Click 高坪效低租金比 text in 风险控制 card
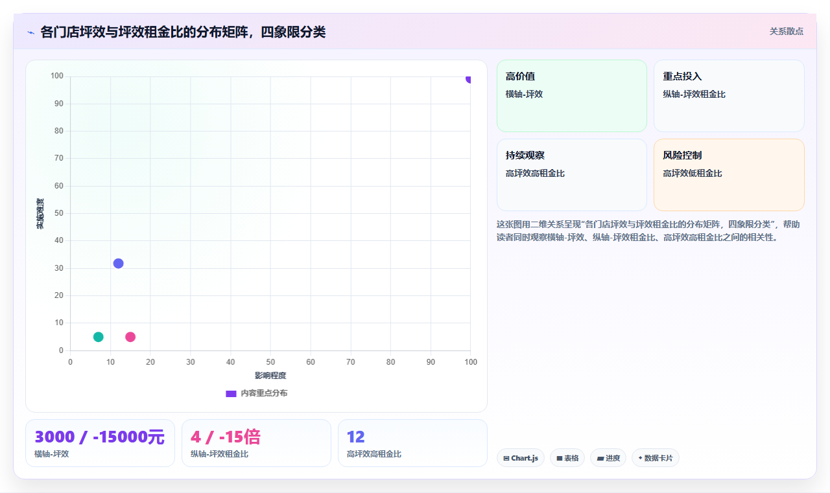 click(x=692, y=174)
